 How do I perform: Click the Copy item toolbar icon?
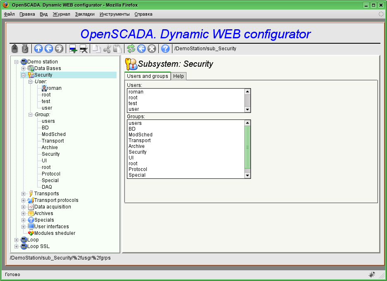point(96,49)
